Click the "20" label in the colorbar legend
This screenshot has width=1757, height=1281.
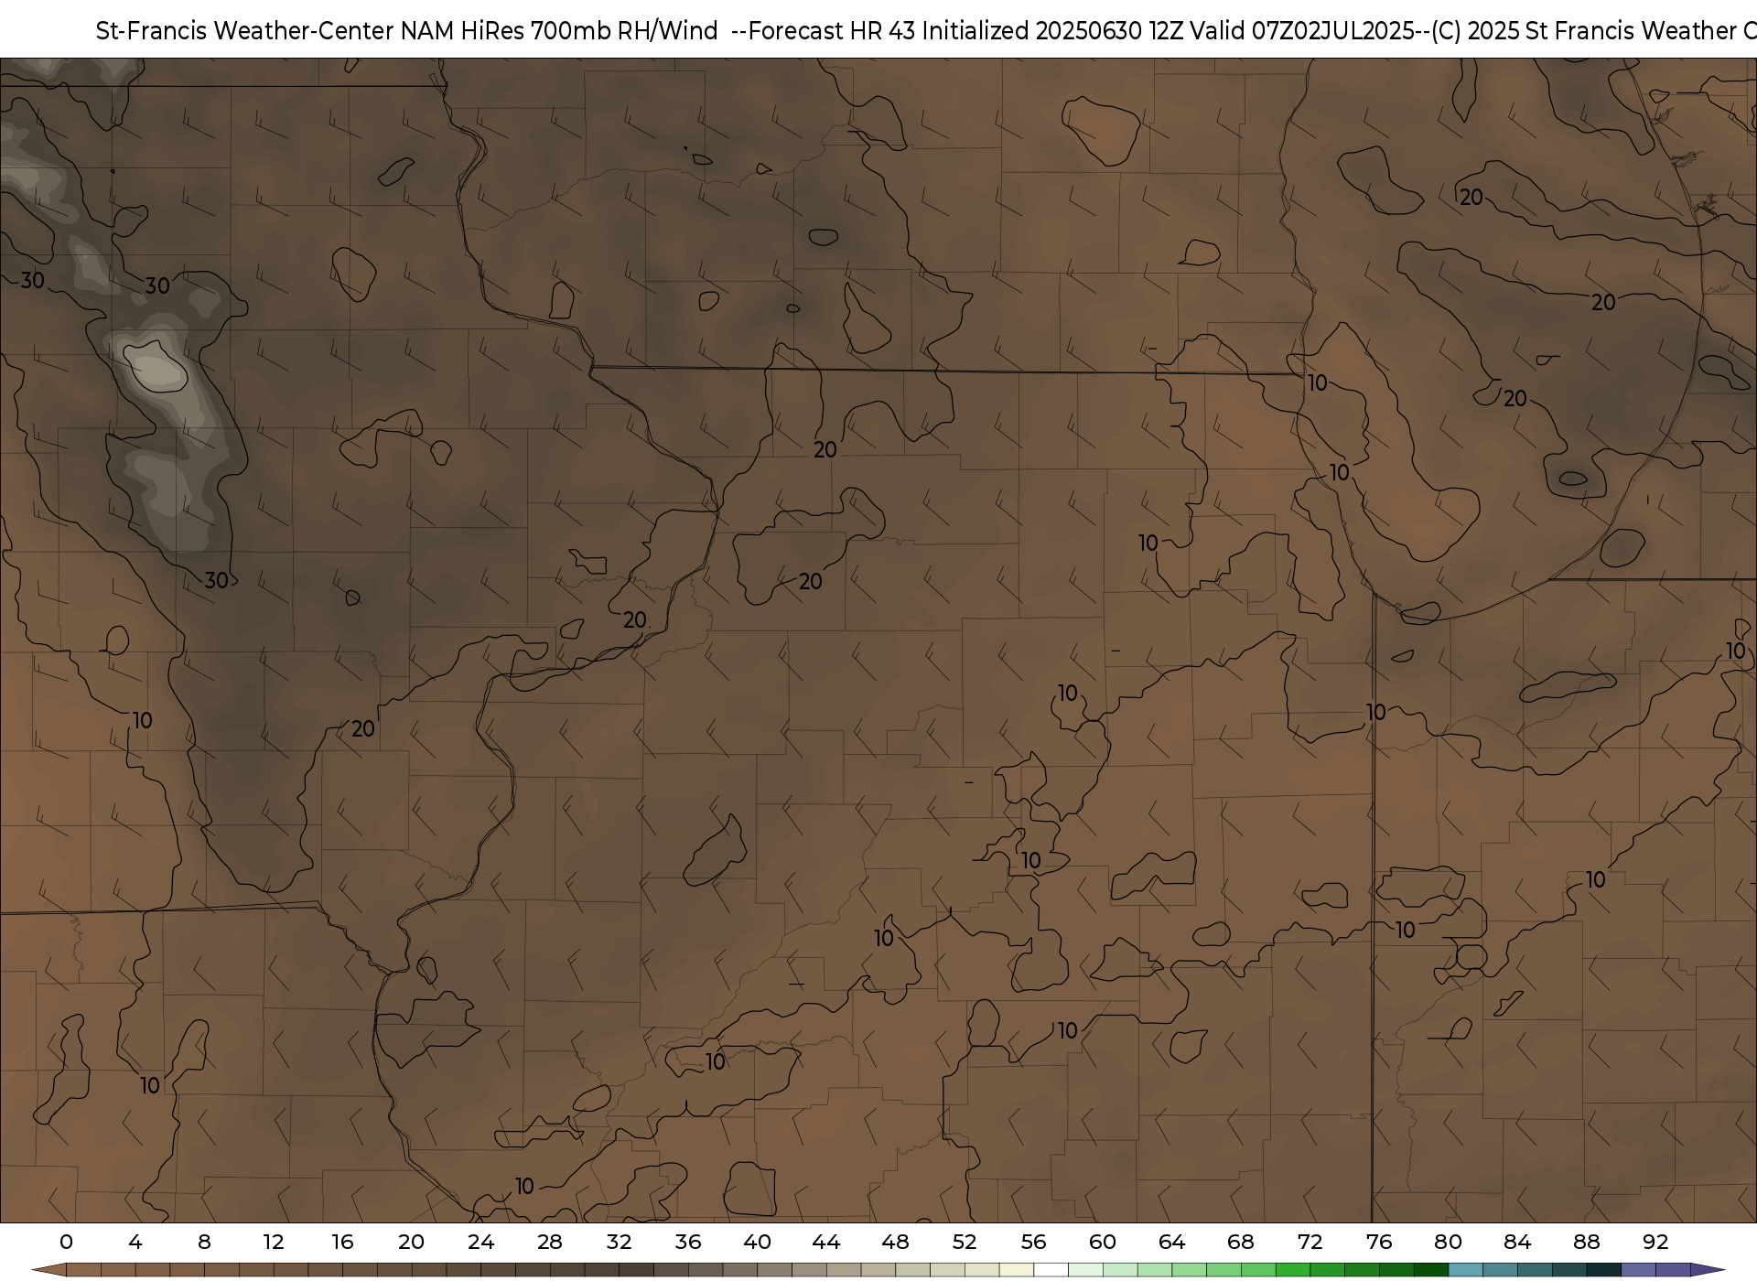[412, 1242]
